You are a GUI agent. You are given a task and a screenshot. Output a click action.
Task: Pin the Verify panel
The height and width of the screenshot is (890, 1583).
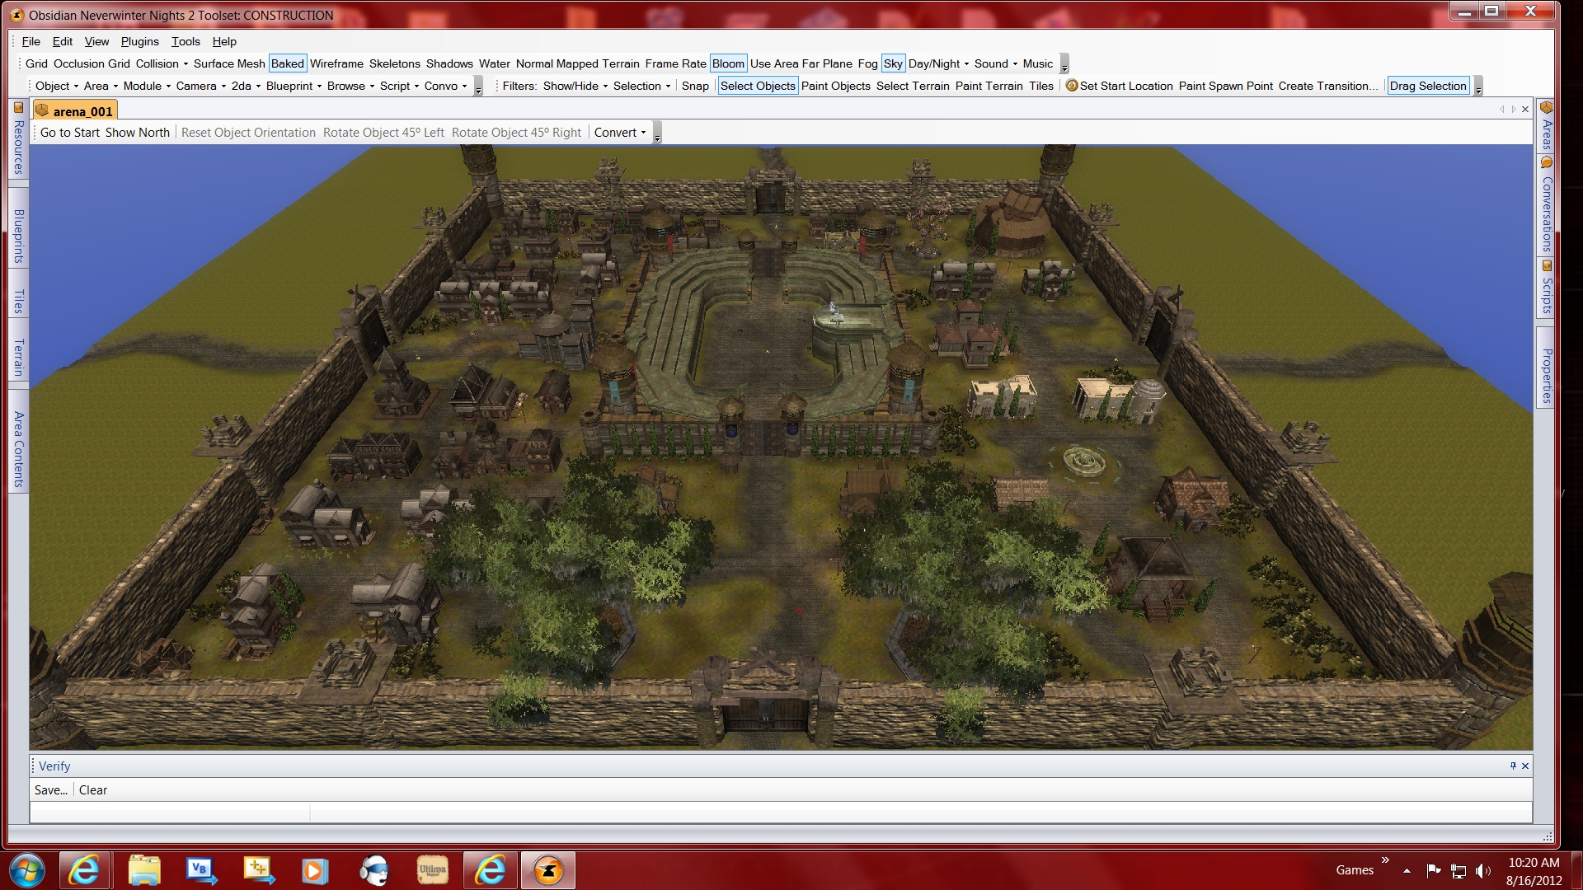(1513, 766)
